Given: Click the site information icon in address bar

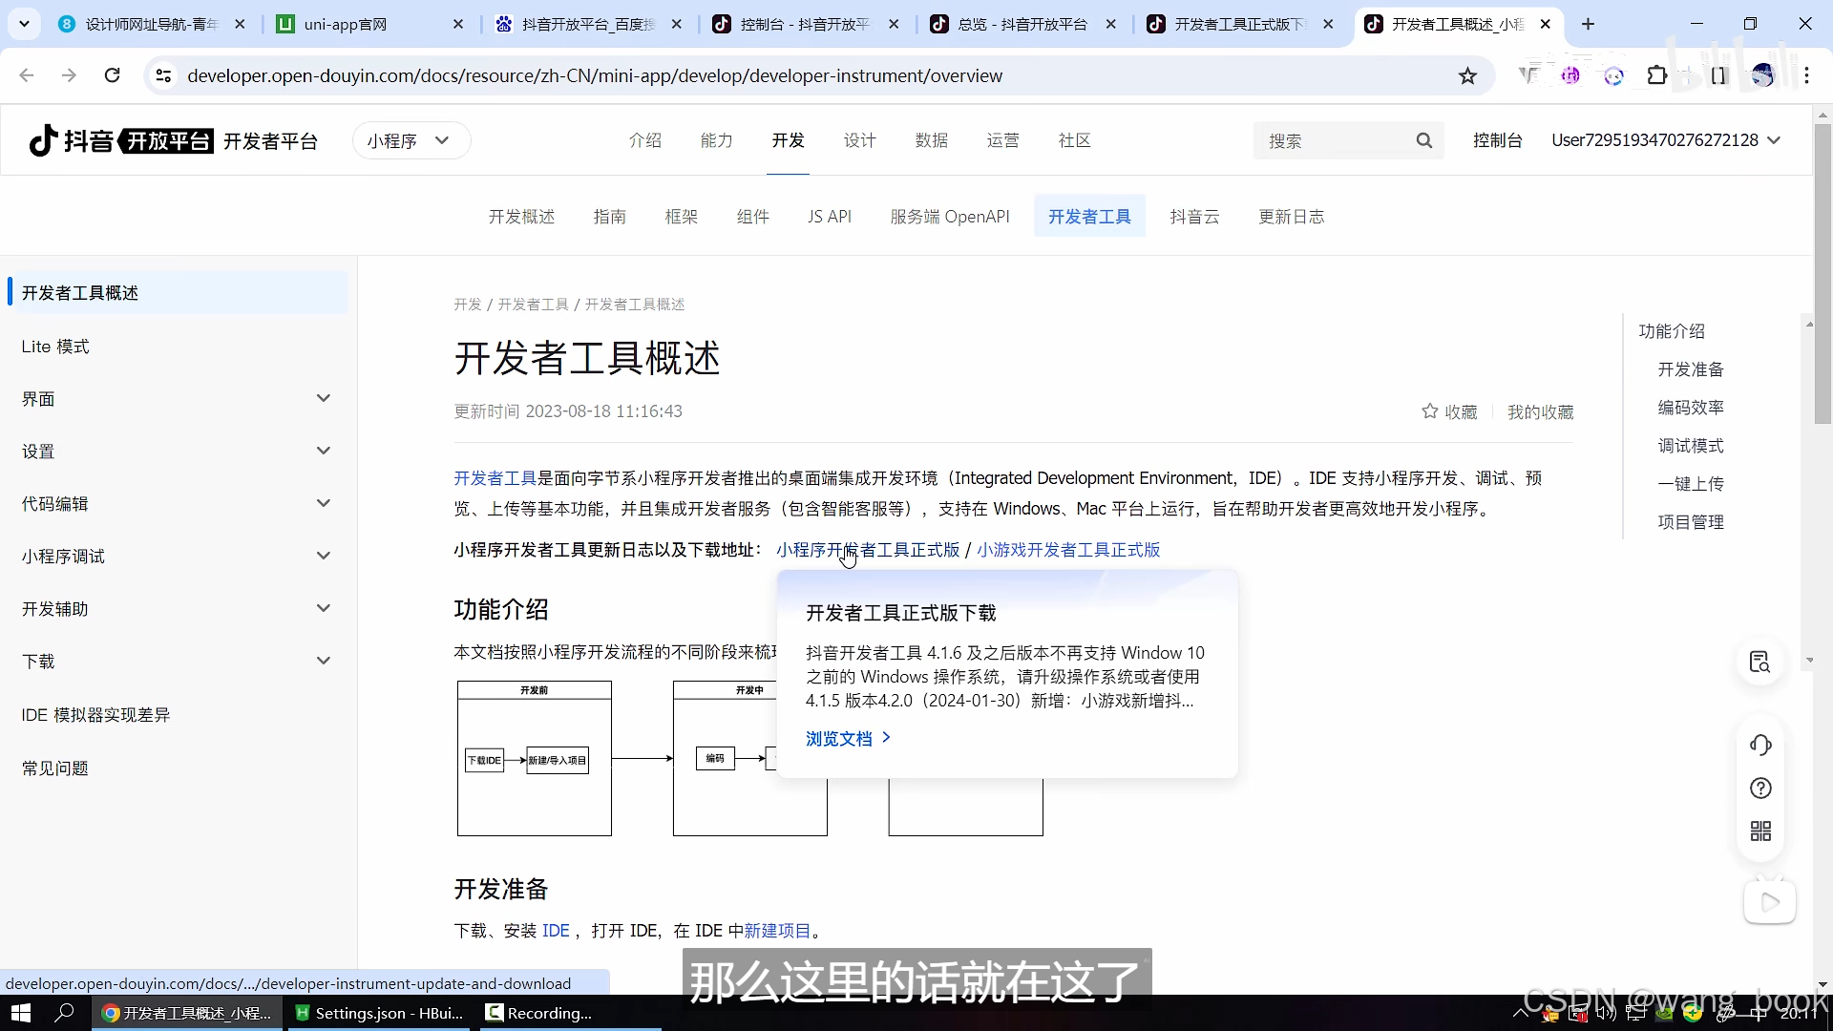Looking at the screenshot, I should coord(163,75).
